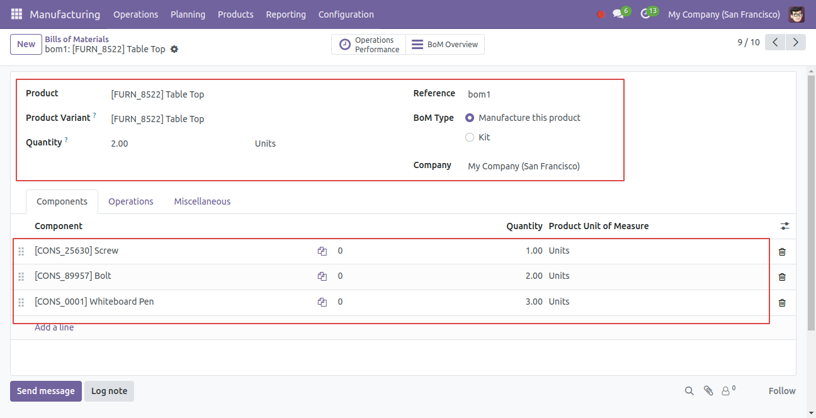Click the Quantity help question mark
This screenshot has height=418, width=816.
tap(66, 140)
